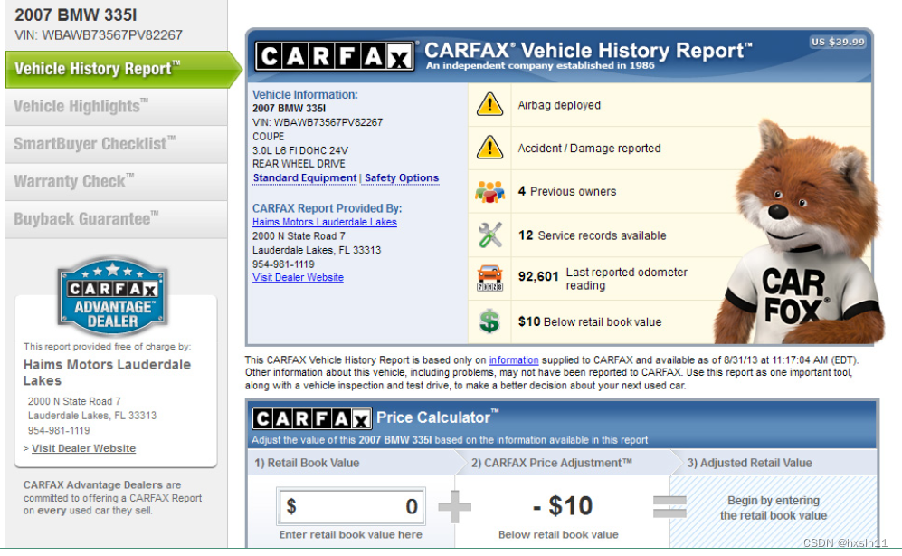This screenshot has height=556, width=902.
Task: Click the 4 Previous owners text
Action: (566, 192)
